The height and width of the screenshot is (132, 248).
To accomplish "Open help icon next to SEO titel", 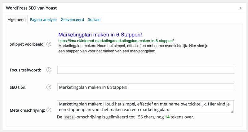I will click(49, 87).
